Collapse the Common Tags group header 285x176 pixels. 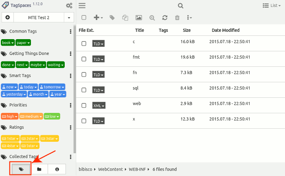click(23, 31)
